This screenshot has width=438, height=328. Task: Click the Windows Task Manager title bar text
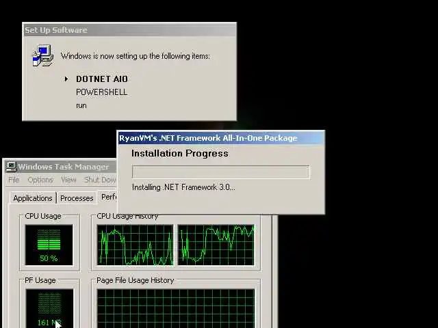[x=64, y=167]
